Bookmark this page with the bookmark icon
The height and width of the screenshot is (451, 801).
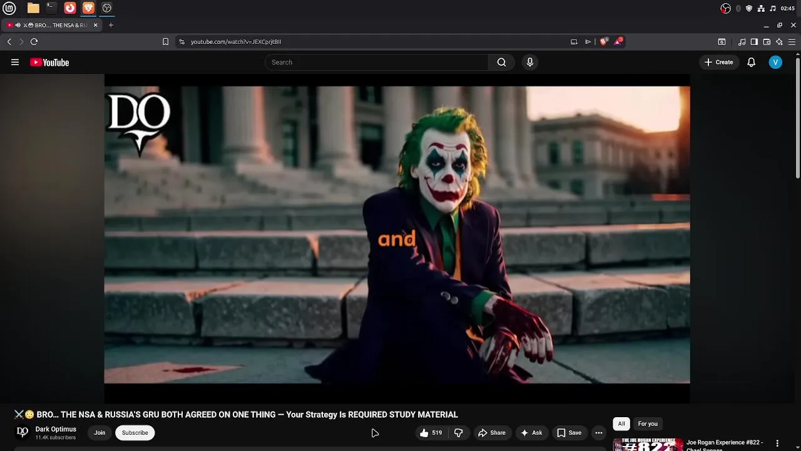165,41
